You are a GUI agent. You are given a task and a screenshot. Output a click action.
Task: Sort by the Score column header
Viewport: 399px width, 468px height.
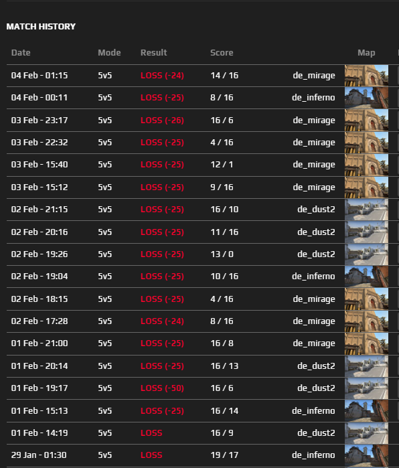(222, 53)
